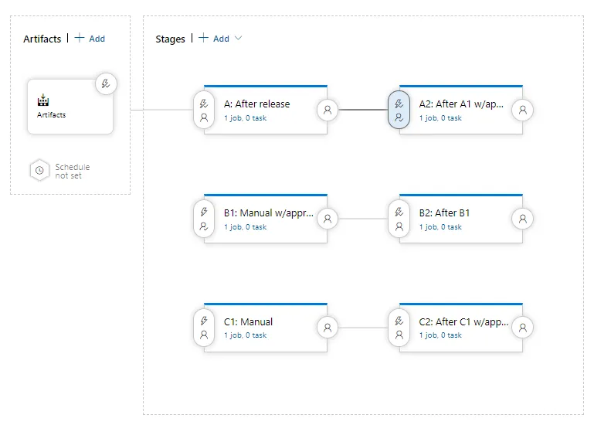Open pre-deployment conditions for stage C1
Image resolution: width=594 pixels, height=425 pixels.
point(204,328)
